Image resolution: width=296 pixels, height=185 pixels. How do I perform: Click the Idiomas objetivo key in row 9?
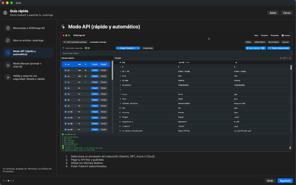[x=130, y=103]
